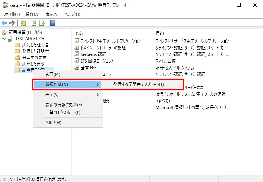Click the 暗号化ファイル システム purpose cell

click(175, 67)
